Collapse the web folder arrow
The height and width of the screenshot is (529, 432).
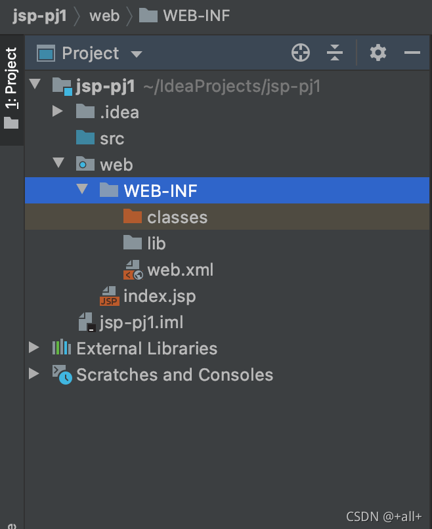pos(58,162)
